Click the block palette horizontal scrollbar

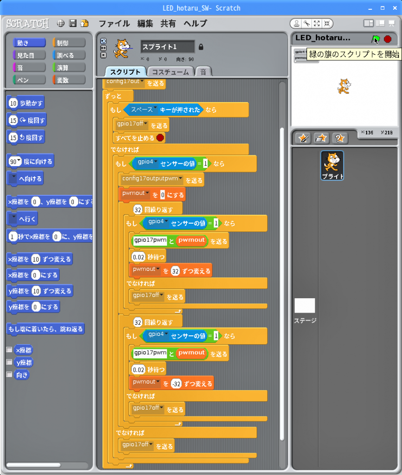coord(33,465)
